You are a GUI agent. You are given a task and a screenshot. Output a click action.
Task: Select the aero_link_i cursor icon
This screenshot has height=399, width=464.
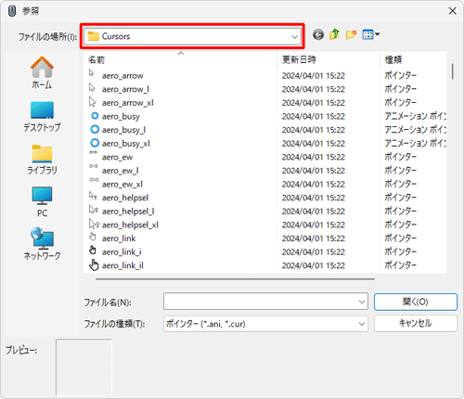coord(93,250)
